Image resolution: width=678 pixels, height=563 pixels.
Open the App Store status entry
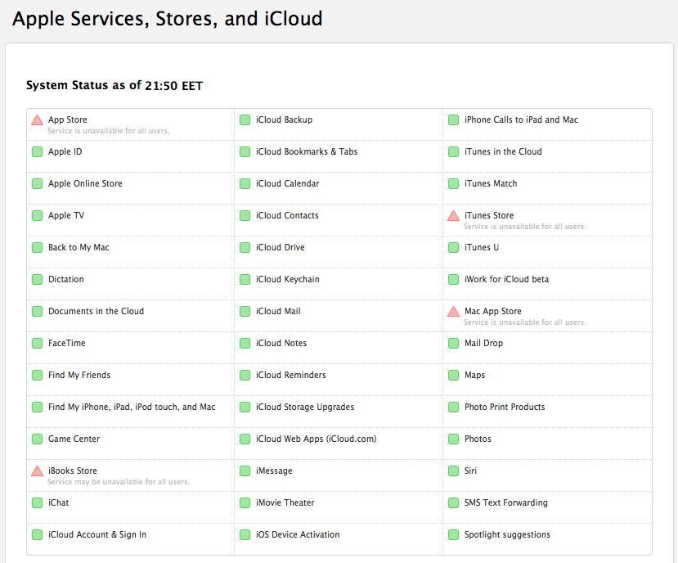pos(67,120)
